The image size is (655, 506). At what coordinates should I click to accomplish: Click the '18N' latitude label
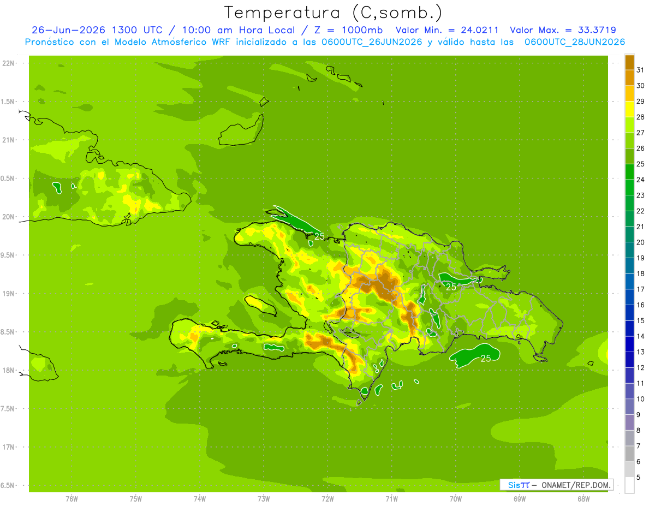point(9,371)
